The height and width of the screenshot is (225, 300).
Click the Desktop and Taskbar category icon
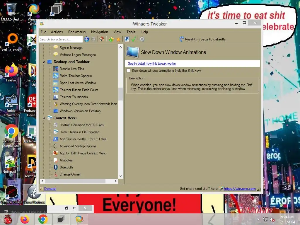[x=50, y=62]
